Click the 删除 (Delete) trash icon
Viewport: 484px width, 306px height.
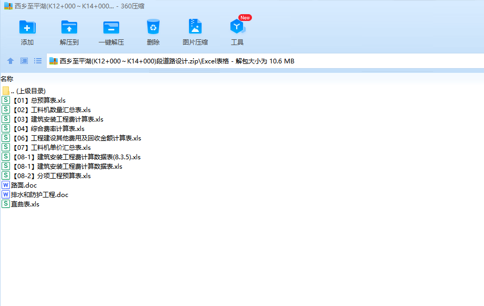tap(153, 27)
